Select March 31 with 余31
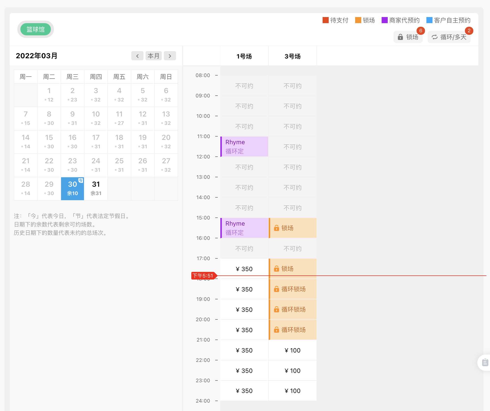Viewport: 490px width, 411px height. [x=96, y=188]
